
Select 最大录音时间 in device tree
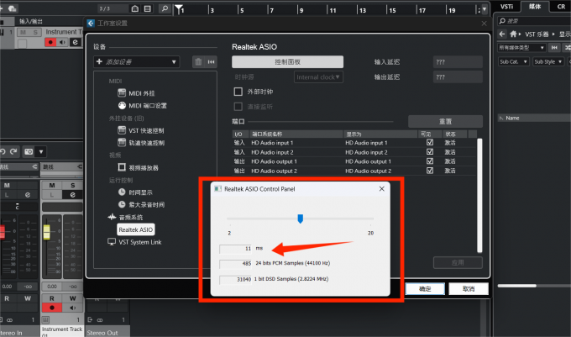tap(141, 205)
